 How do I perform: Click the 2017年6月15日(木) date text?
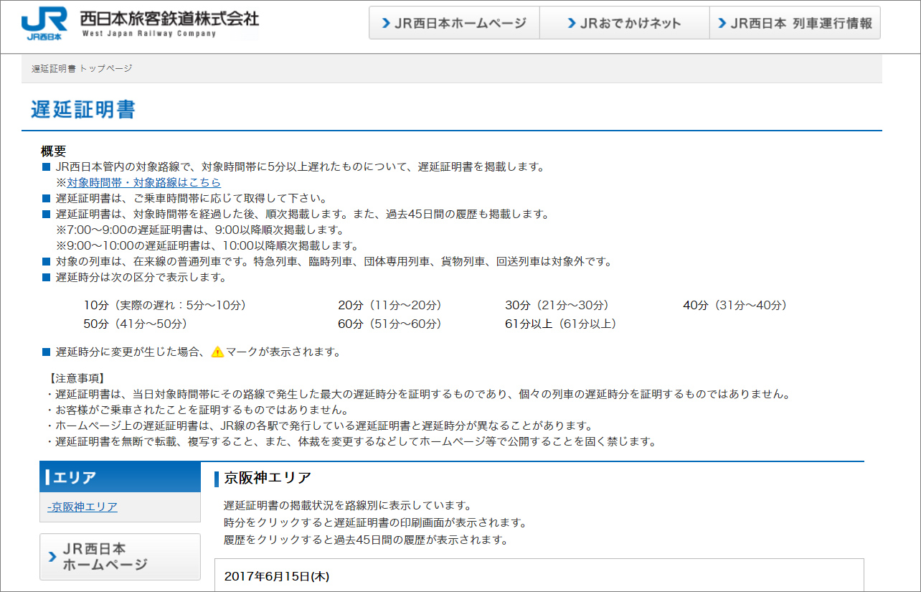click(276, 576)
